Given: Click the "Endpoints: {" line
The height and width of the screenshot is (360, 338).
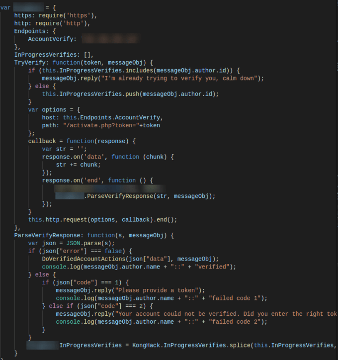Looking at the screenshot, I should click(x=35, y=31).
